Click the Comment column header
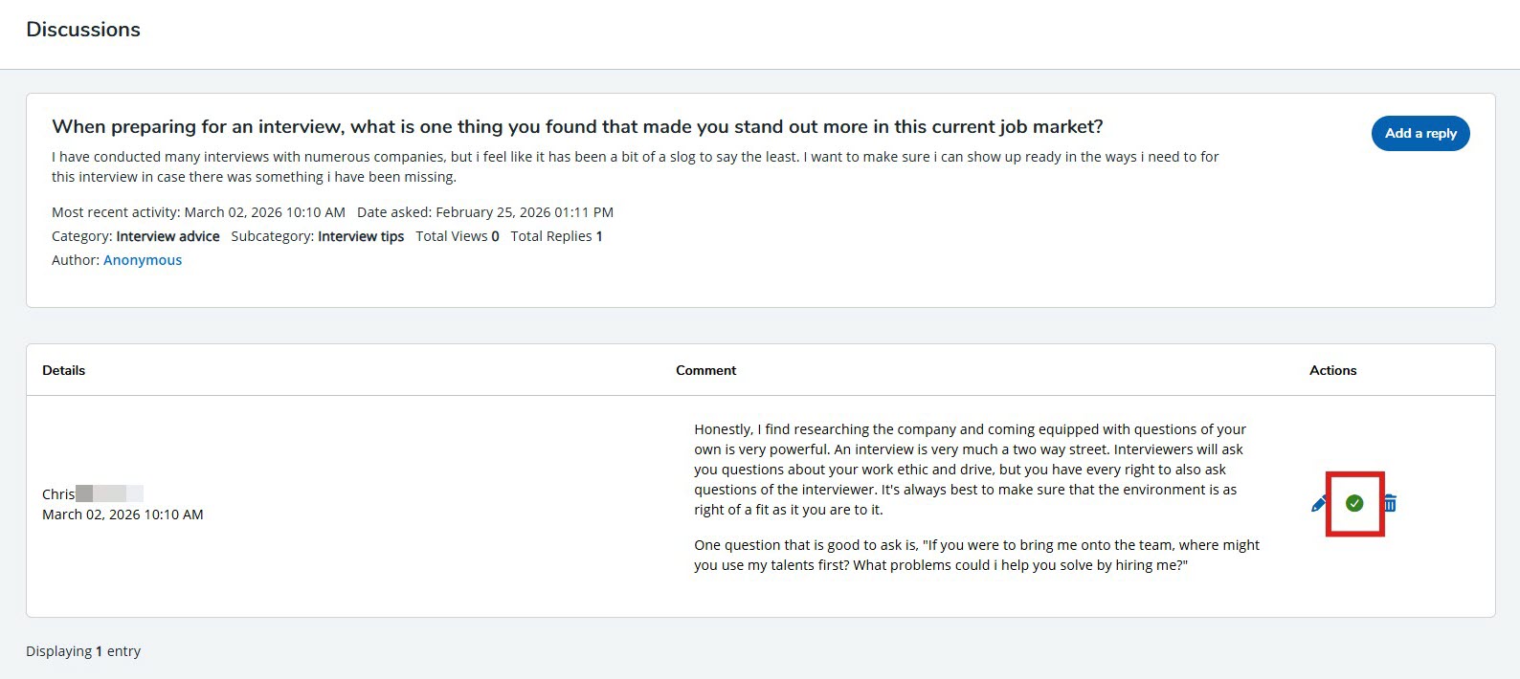1520x679 pixels. click(705, 370)
